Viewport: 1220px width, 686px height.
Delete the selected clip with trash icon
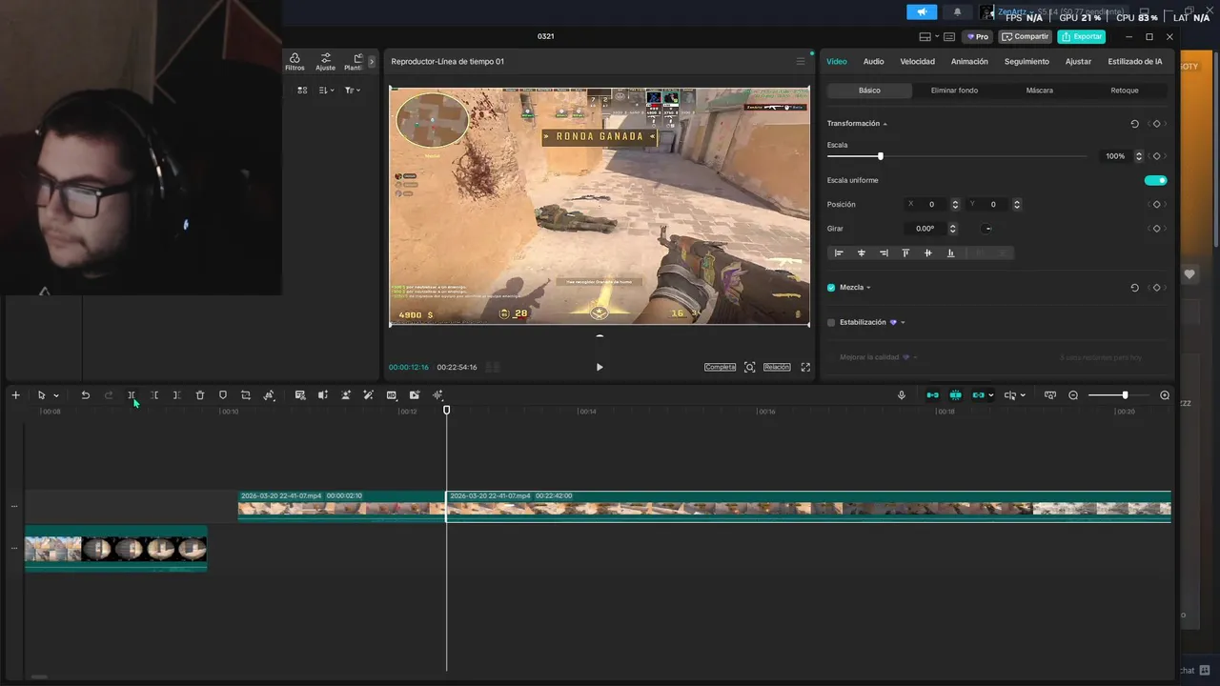(x=200, y=395)
